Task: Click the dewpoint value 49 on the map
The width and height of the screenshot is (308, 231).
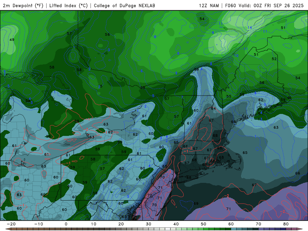Action: (12, 40)
